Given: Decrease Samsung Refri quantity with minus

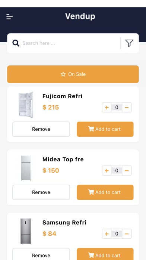Looking at the screenshot, I should [x=127, y=234].
